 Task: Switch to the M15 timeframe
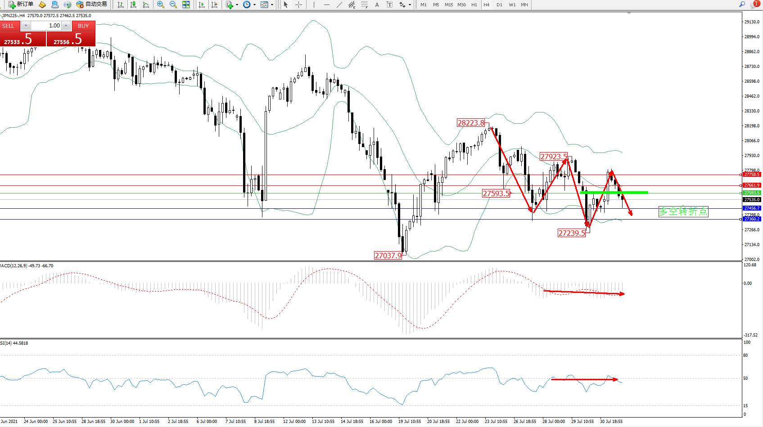(449, 4)
